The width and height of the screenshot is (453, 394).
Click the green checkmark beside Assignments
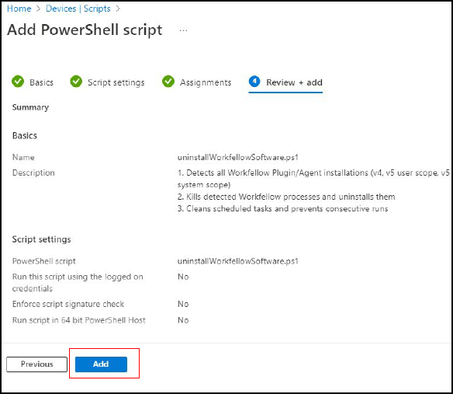pos(168,82)
